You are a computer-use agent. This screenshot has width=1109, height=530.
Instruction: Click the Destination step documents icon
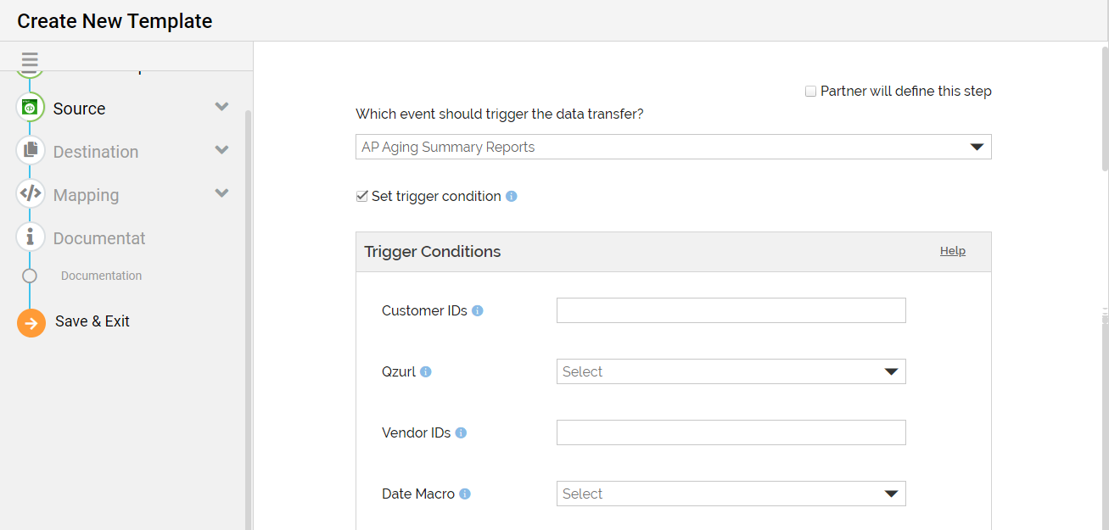[30, 150]
